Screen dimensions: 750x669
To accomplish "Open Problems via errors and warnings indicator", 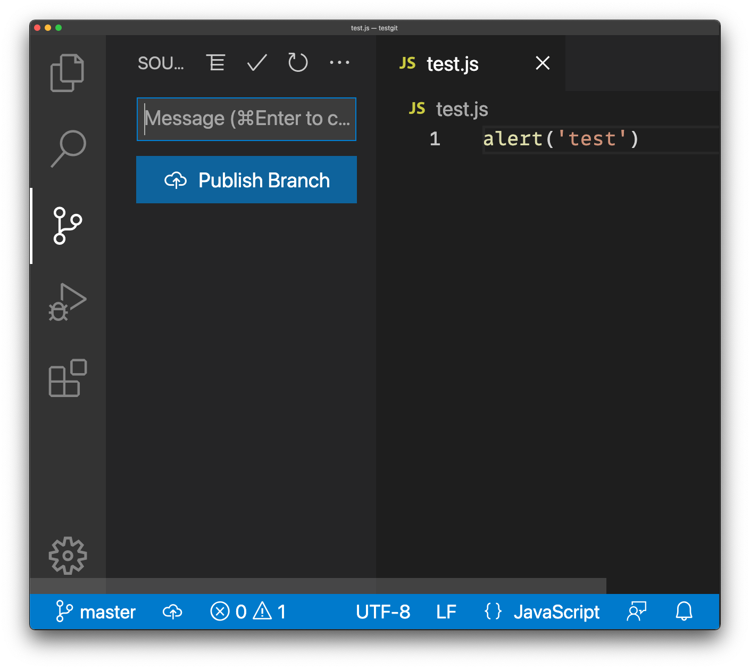I will (x=248, y=612).
